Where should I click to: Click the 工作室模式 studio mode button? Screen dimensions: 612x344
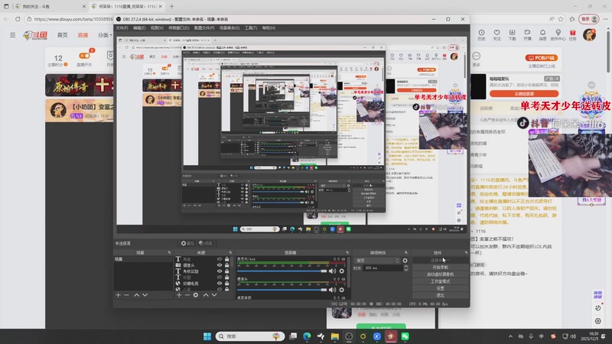441,281
